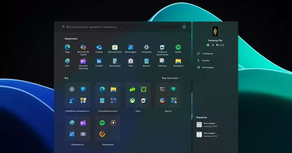
Task: Open green stacked icon in Игры group
Action: (x=132, y=89)
